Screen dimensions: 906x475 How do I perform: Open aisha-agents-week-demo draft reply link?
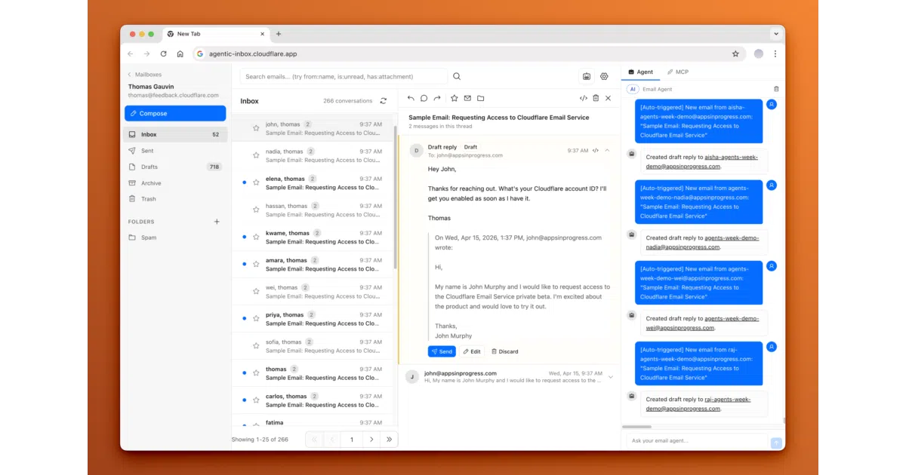[x=701, y=161]
